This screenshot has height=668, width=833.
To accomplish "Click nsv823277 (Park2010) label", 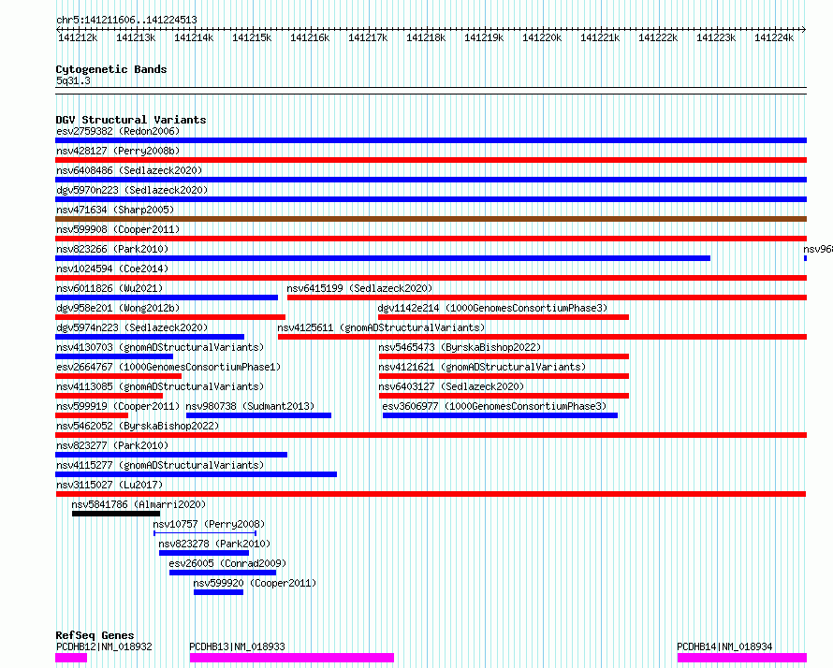I will pos(112,445).
